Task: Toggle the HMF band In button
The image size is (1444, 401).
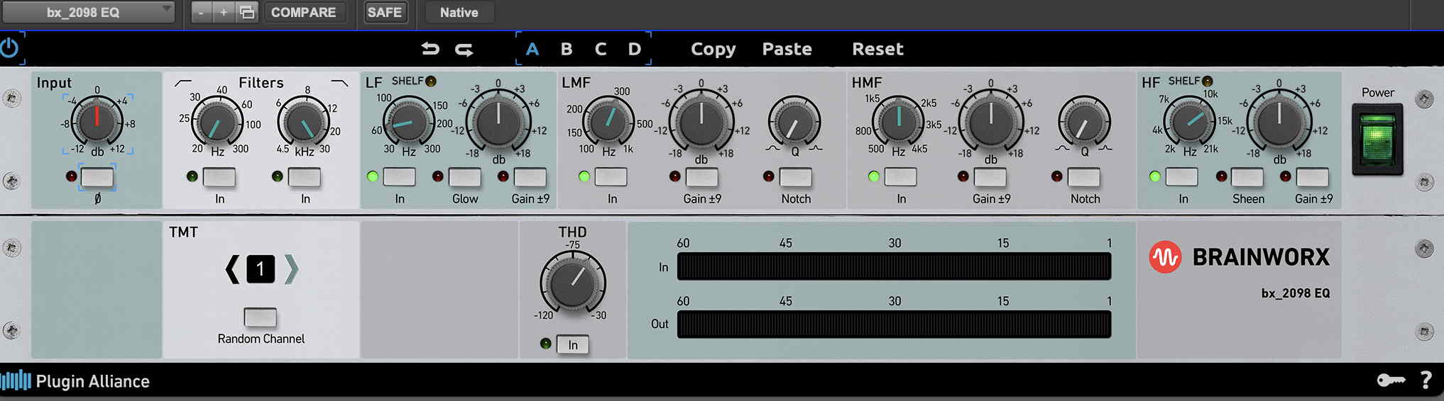Action: [901, 176]
